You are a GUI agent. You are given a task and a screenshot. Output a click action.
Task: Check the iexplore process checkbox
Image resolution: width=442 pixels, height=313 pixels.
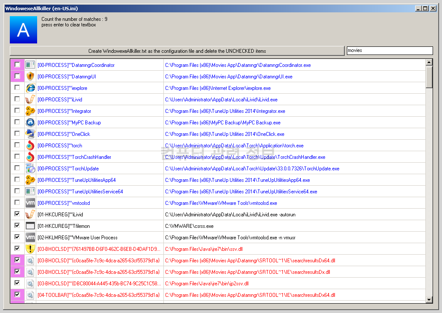(x=17, y=88)
